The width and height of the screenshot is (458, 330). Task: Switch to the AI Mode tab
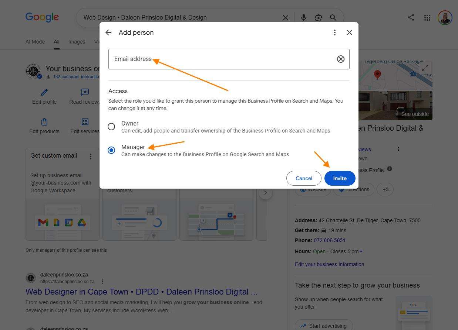pyautogui.click(x=35, y=42)
